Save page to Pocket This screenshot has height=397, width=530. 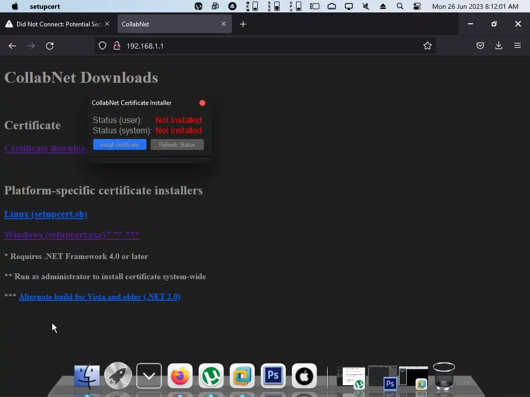tap(480, 45)
